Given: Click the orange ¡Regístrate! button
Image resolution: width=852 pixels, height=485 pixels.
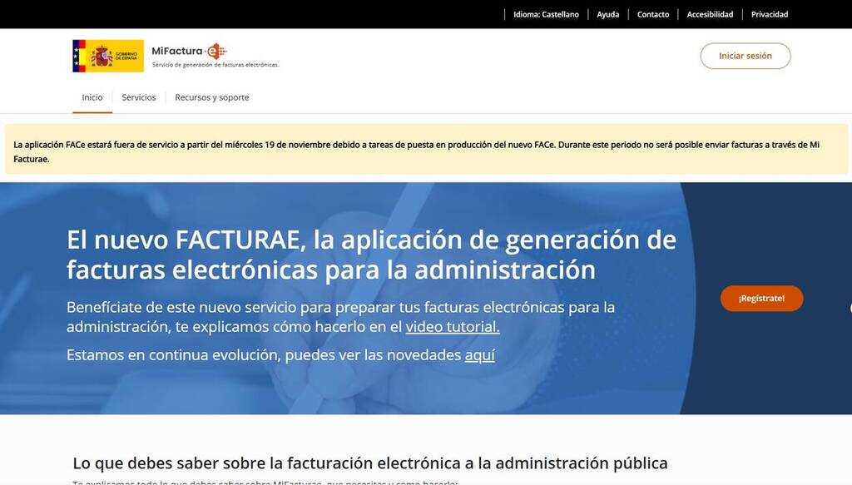Looking at the screenshot, I should pos(761,298).
